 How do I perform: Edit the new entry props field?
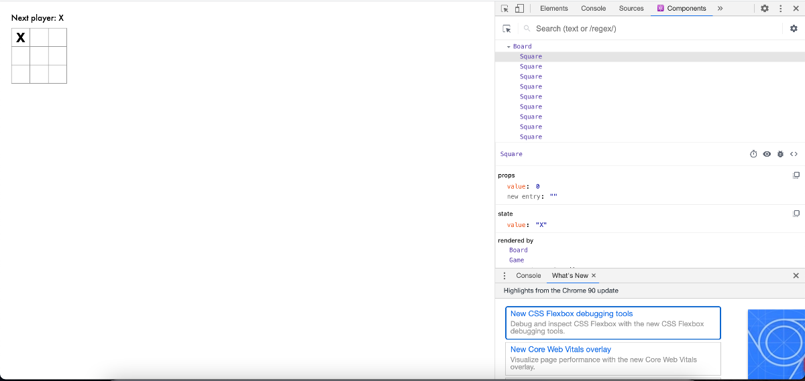coord(553,197)
